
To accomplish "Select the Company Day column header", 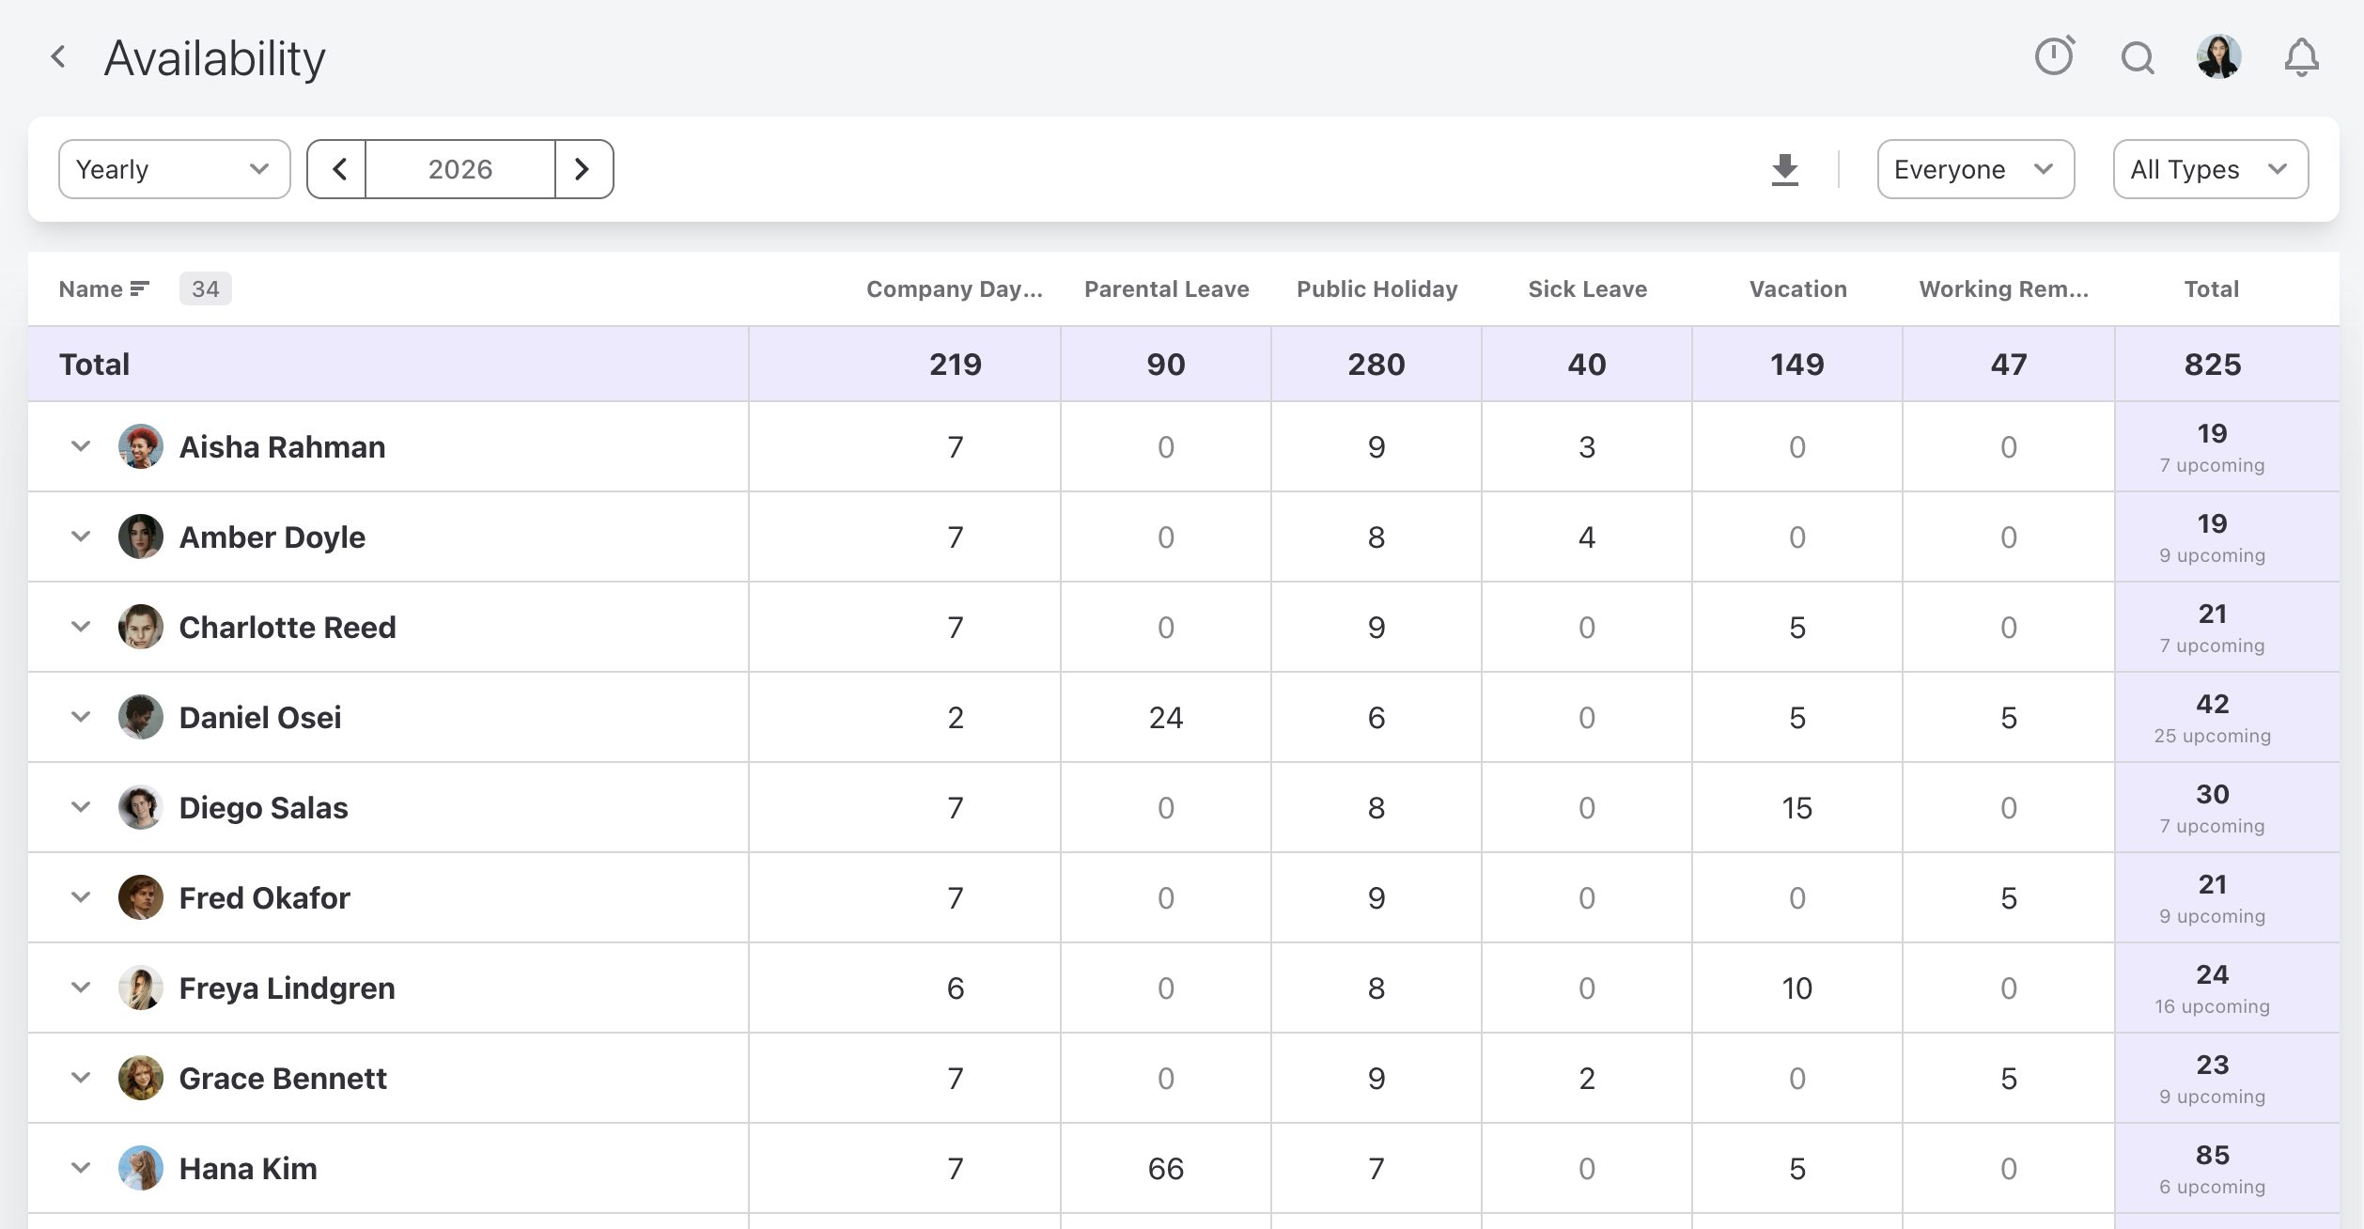I will (955, 289).
